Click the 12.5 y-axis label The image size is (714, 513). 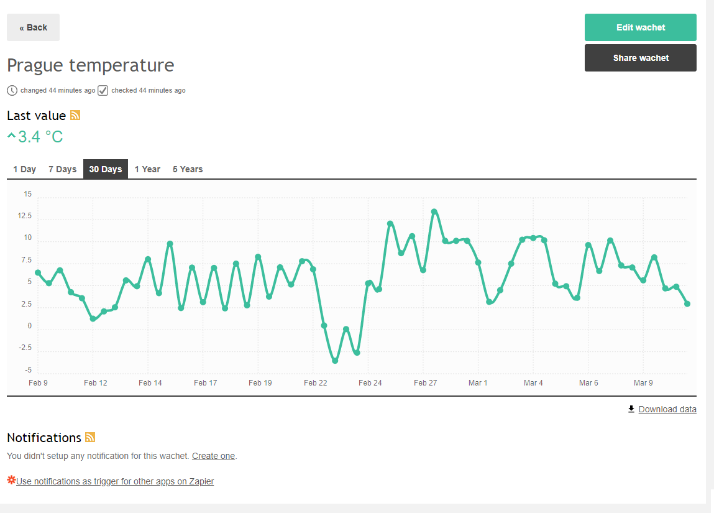point(25,216)
